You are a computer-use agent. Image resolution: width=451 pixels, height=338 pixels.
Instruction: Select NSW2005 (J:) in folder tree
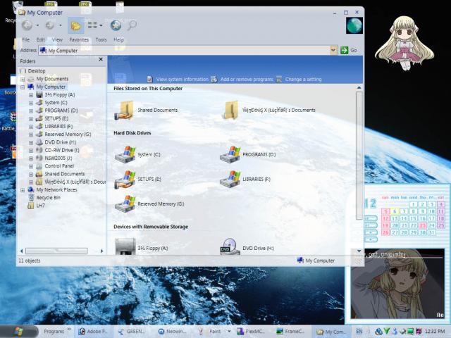point(58,158)
